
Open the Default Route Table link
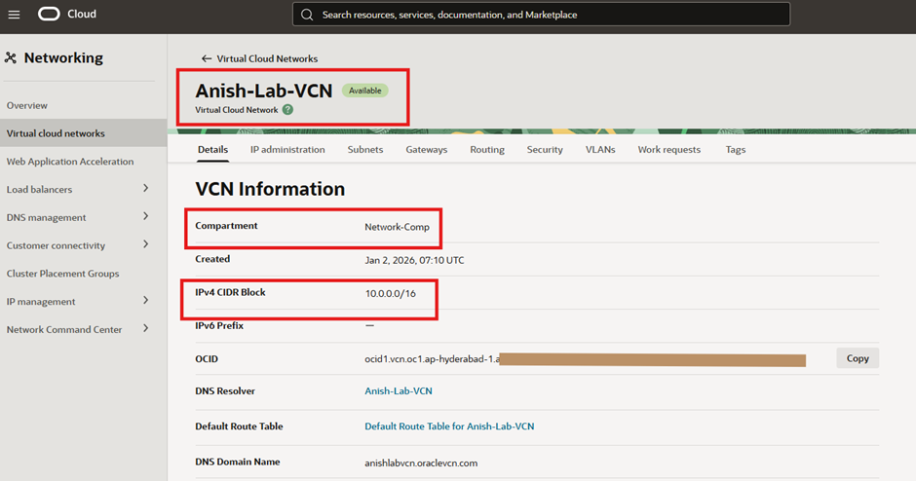(x=449, y=426)
